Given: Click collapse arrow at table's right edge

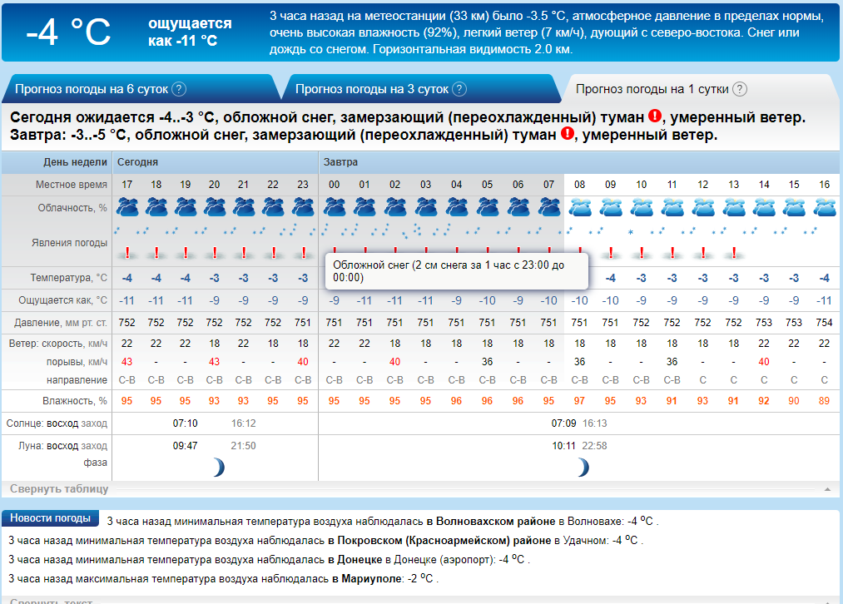Looking at the screenshot, I should pos(827,489).
